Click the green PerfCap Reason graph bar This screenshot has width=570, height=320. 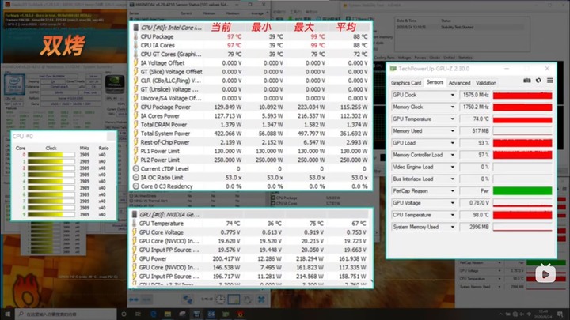coord(522,191)
